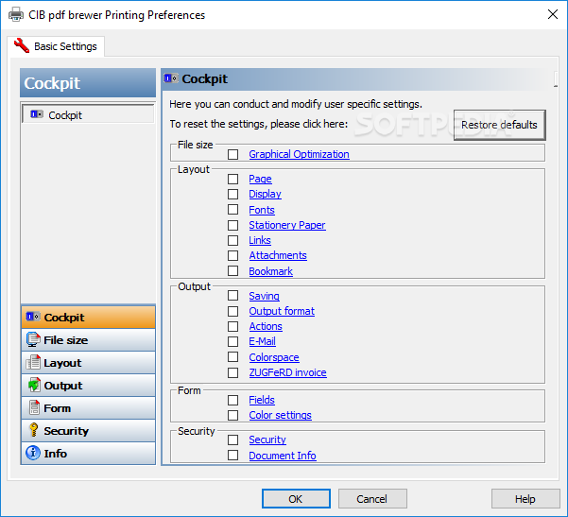Open the Page link
The height and width of the screenshot is (517, 568).
click(260, 179)
